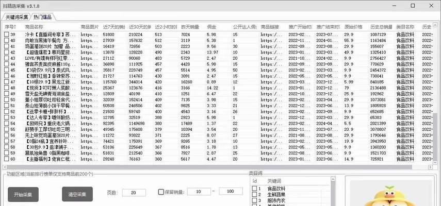441x206 pixels.
Task: Check the box for row 55
Action: tap(7, 129)
